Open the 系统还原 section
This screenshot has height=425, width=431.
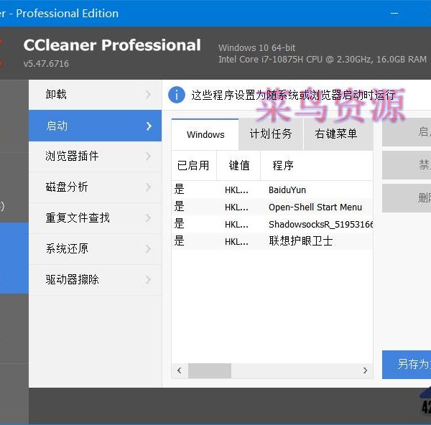click(67, 248)
